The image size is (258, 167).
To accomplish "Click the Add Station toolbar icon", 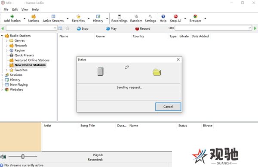I will tap(12, 18).
